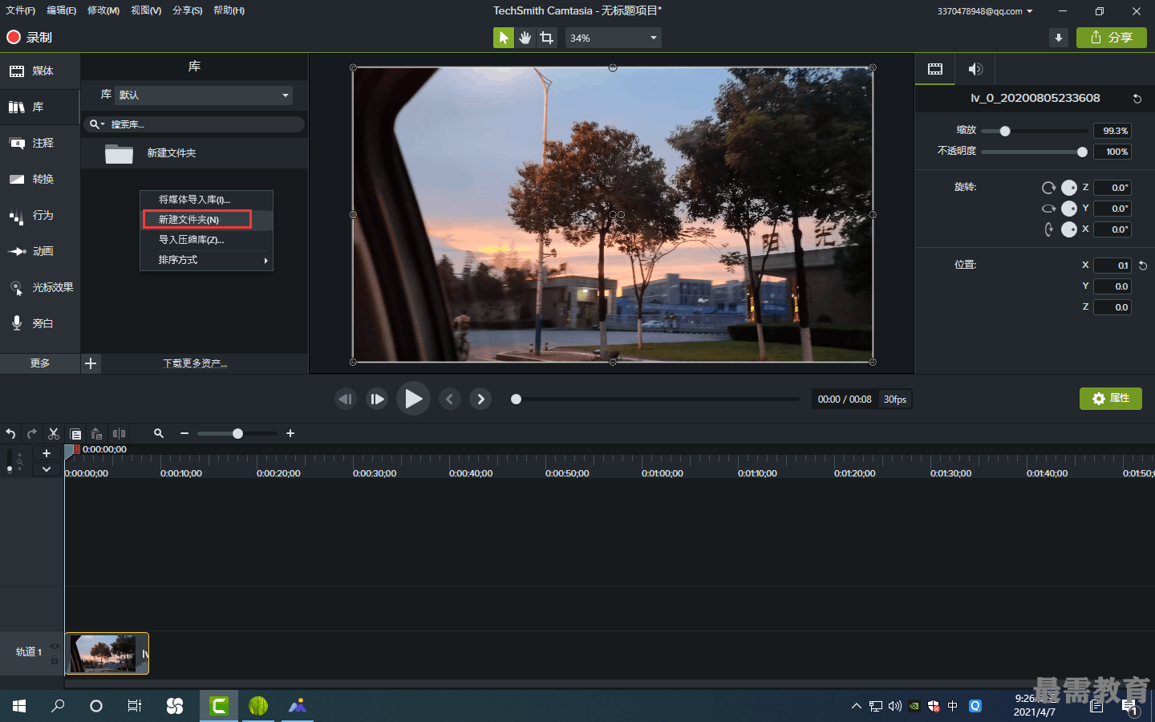Switch to 库 library tab
The height and width of the screenshot is (722, 1155).
tap(40, 107)
